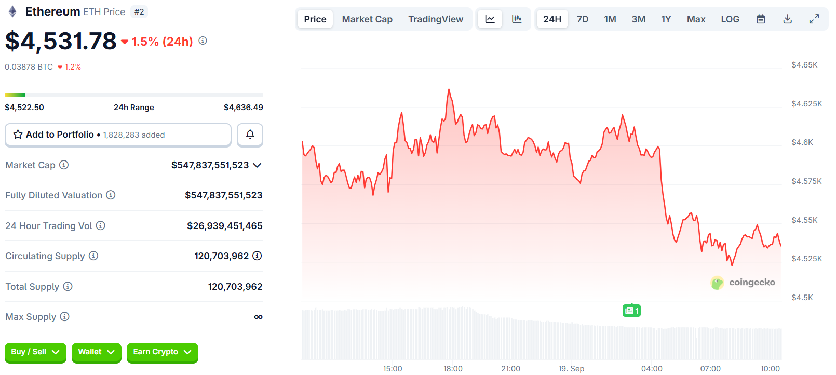Screen dimensions: 836x375
Task: Show 24 Hour Trading Vol info icon
Action: click(x=101, y=225)
